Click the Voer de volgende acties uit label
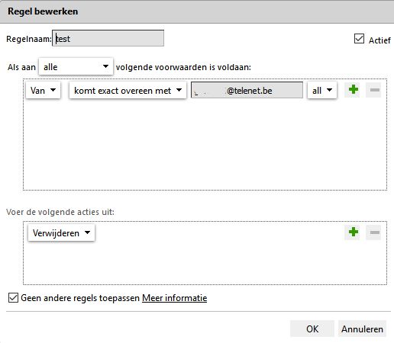This screenshot has width=394, height=343. coord(60,212)
